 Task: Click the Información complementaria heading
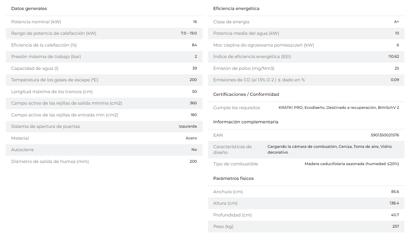(x=245, y=122)
